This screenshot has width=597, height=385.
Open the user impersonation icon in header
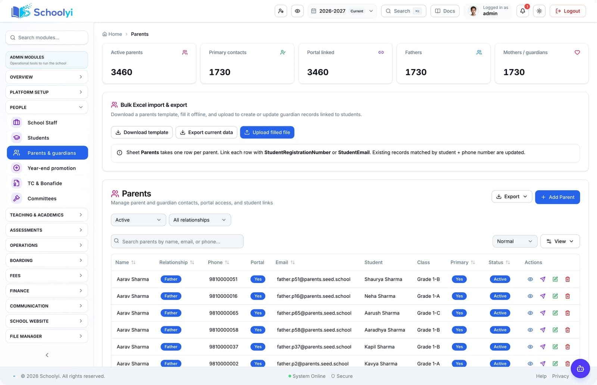281,11
